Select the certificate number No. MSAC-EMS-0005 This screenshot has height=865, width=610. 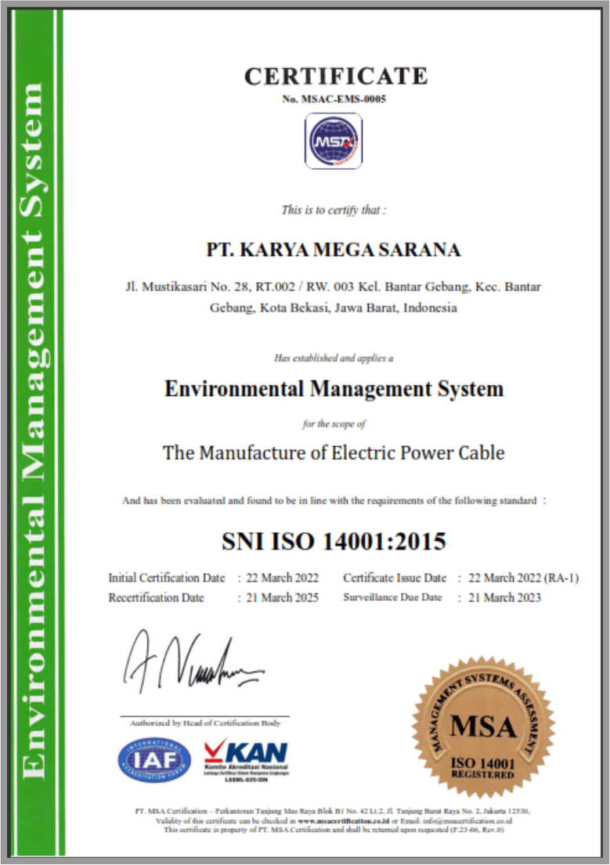click(334, 99)
